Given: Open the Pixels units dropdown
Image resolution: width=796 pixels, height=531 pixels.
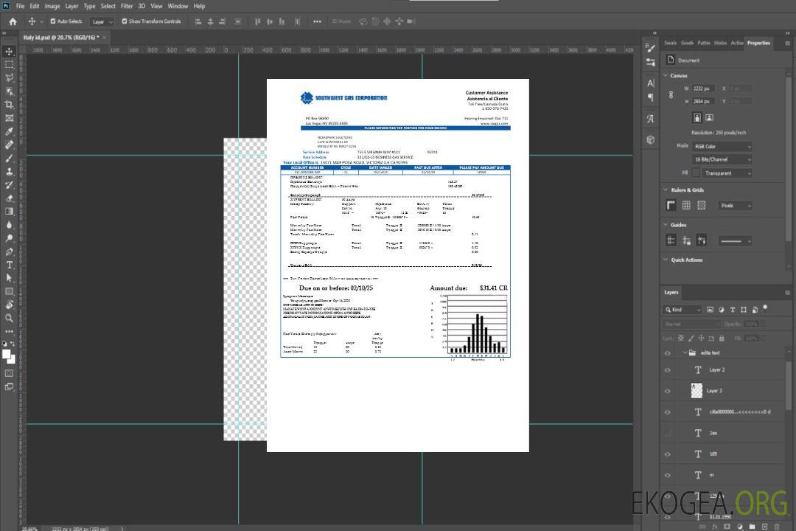Looking at the screenshot, I should click(735, 205).
